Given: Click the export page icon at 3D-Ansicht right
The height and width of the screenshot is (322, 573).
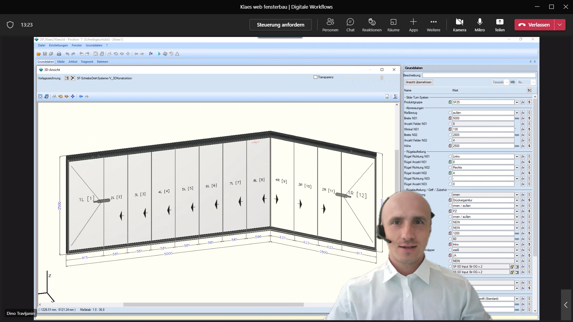Looking at the screenshot, I should click(x=387, y=97).
